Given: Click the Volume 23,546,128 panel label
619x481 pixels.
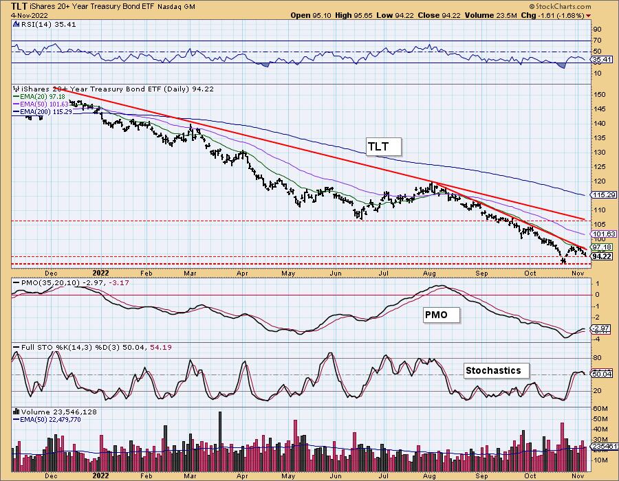Looking at the screenshot, I should coord(59,412).
